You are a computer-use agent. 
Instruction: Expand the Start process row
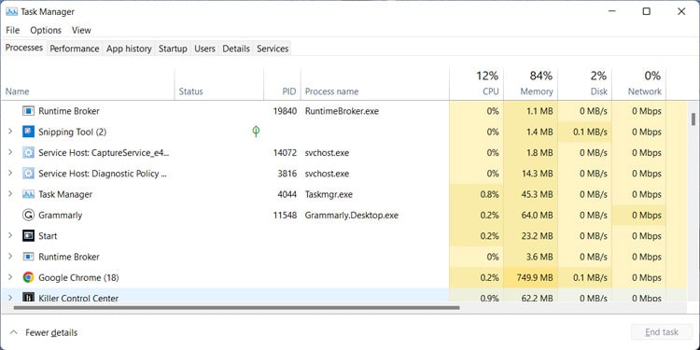tap(10, 236)
